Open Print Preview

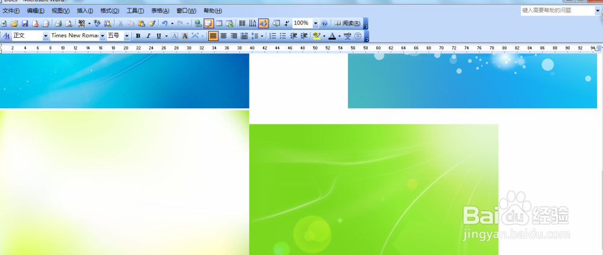[69, 24]
